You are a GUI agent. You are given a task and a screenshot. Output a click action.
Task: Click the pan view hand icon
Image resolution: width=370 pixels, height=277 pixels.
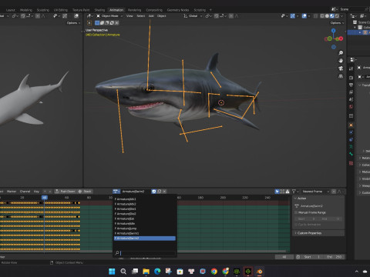[x=341, y=61]
